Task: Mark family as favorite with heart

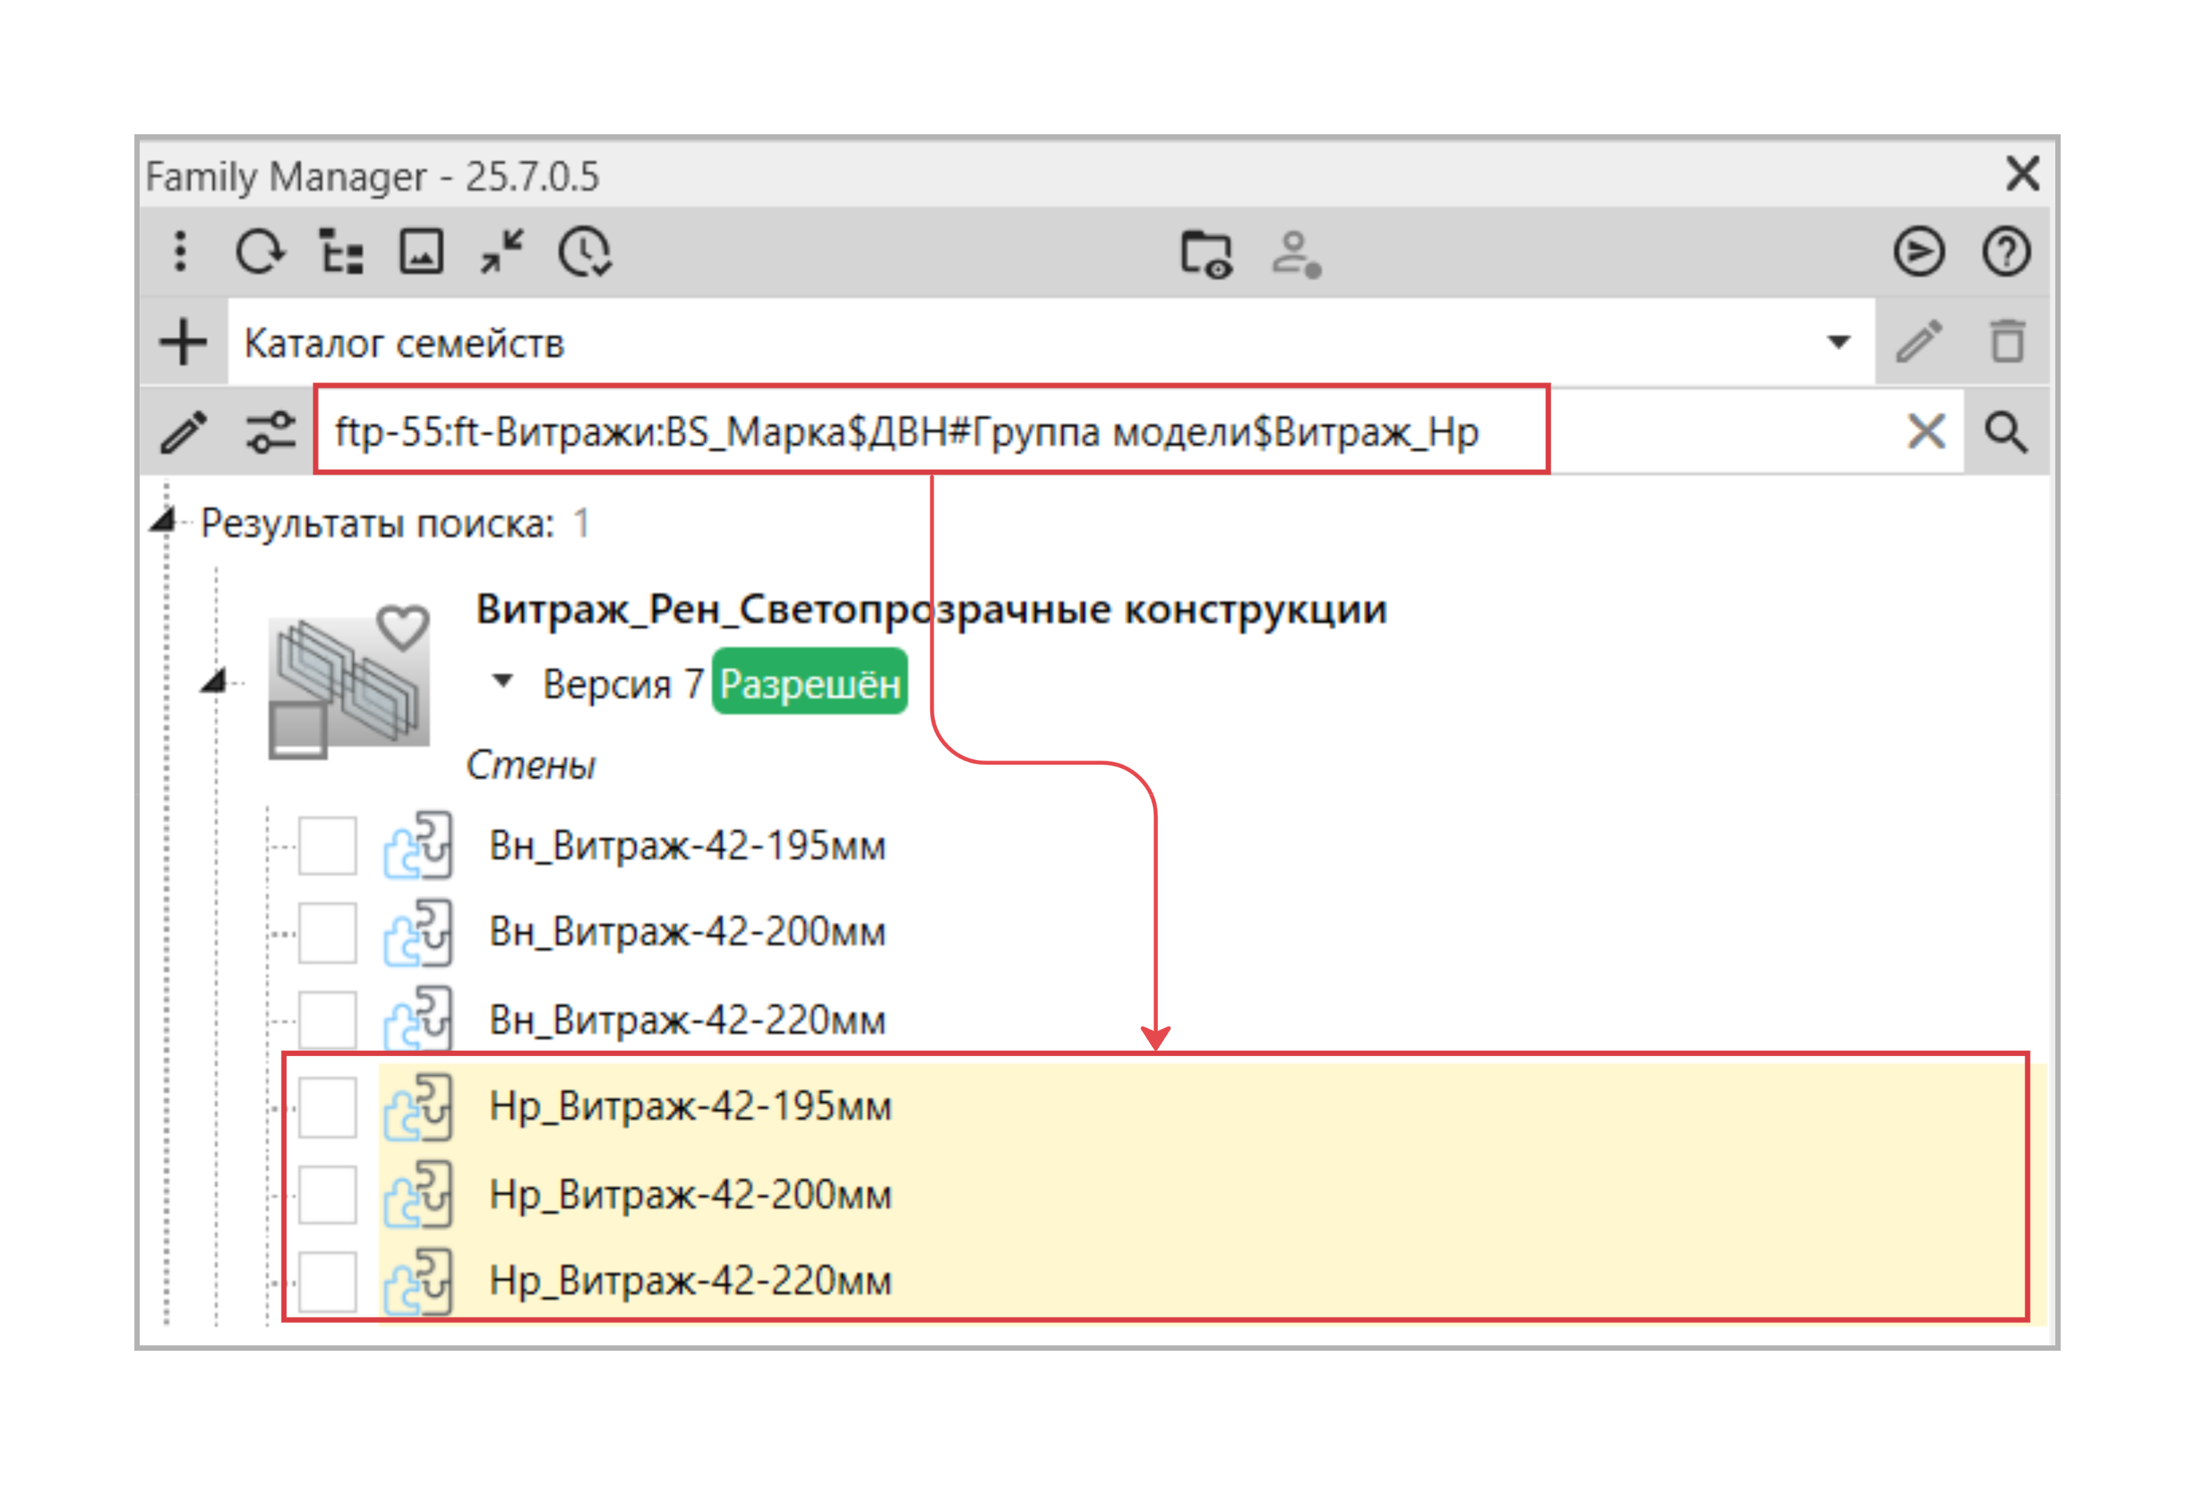Action: 403,628
